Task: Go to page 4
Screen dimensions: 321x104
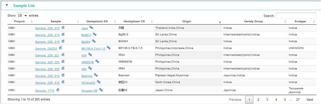Action: (276, 100)
